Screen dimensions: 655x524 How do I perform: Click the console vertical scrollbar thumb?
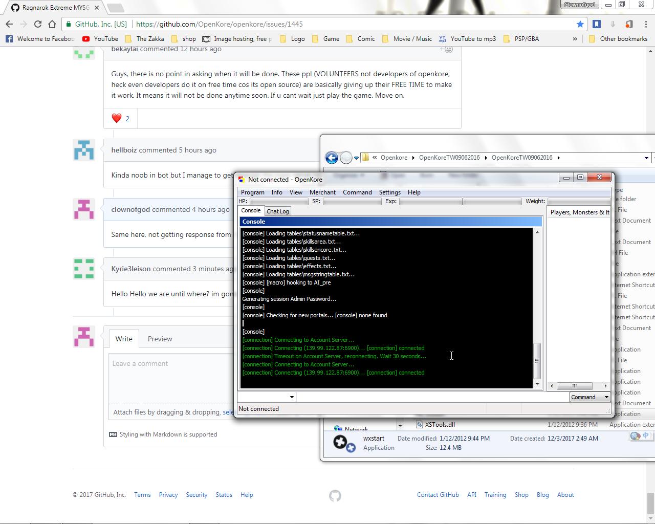[537, 360]
